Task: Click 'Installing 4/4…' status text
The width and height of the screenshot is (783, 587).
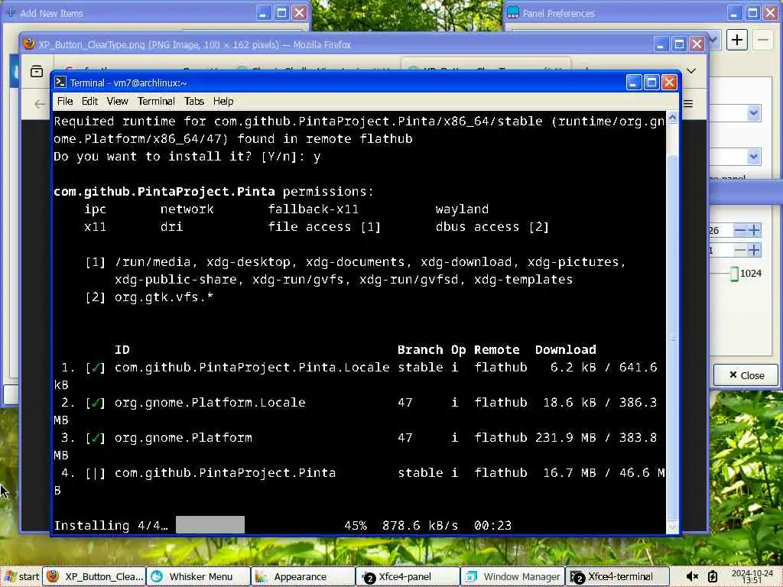Action: click(111, 526)
